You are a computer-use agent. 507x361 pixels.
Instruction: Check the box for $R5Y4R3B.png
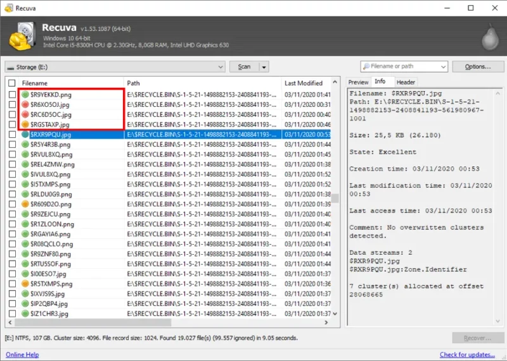coord(12,145)
